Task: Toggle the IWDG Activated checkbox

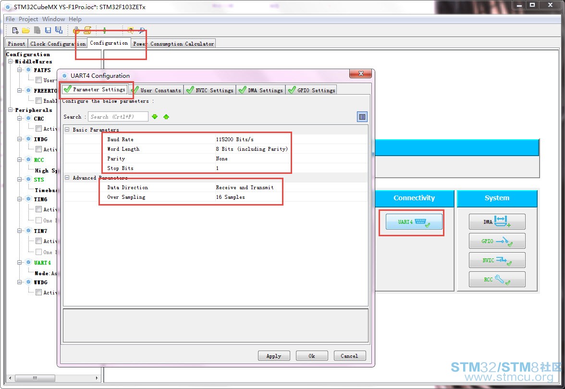Action: [38, 149]
